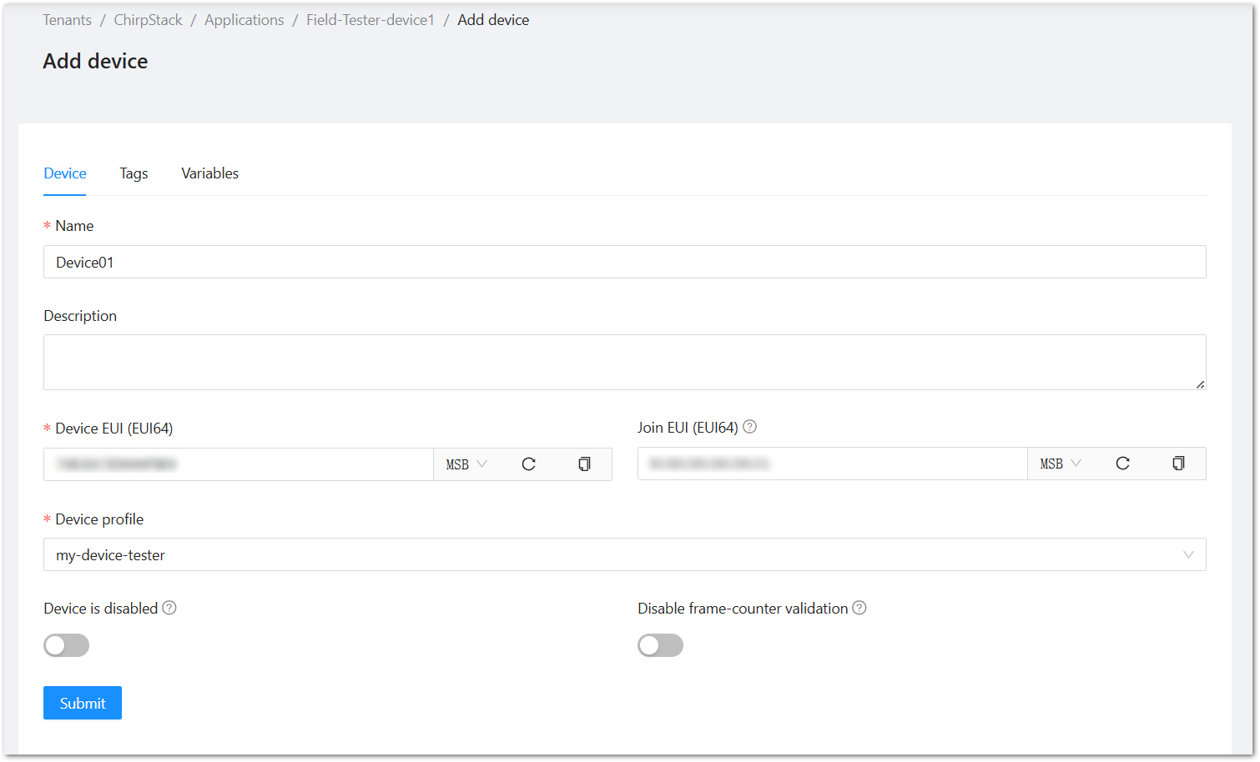1260x762 pixels.
Task: Open the MSB dropdown for Join EUI
Action: (x=1061, y=463)
